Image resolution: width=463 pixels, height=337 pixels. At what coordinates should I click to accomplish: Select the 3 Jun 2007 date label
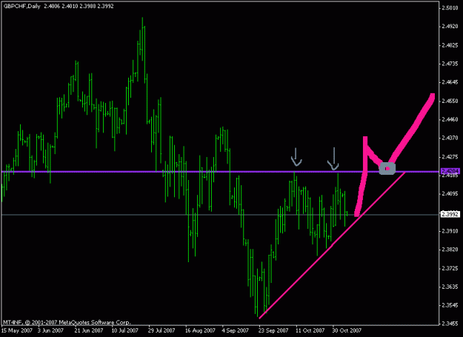pos(50,330)
